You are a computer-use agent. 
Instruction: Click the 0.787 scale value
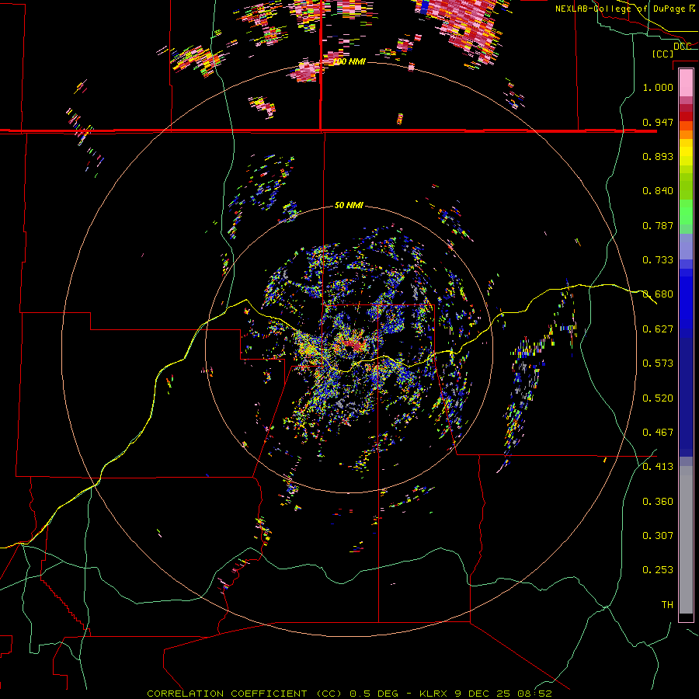click(658, 225)
